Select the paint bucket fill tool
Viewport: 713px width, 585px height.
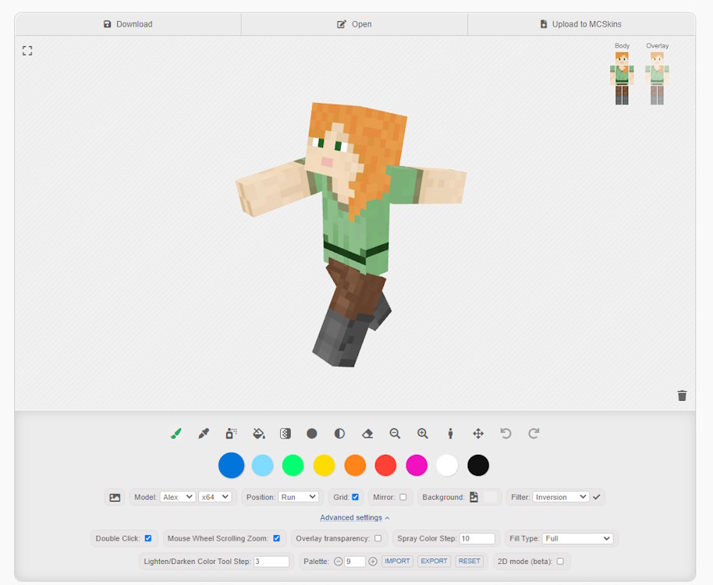click(259, 434)
